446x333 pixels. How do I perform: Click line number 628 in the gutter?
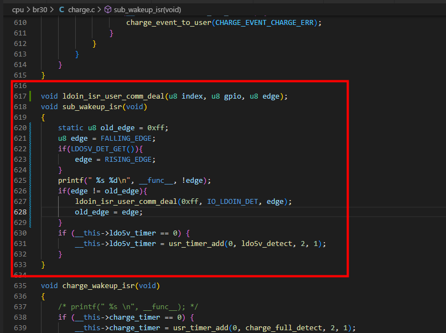click(x=20, y=212)
